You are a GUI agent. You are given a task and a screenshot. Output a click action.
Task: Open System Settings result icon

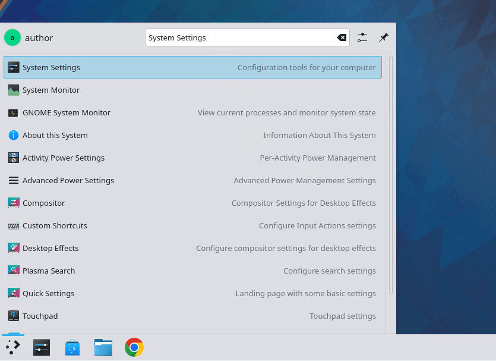(x=13, y=67)
